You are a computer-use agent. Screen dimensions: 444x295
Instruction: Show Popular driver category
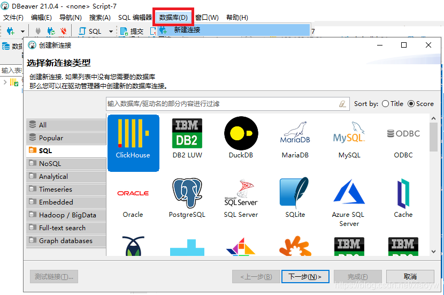pyautogui.click(x=66, y=138)
